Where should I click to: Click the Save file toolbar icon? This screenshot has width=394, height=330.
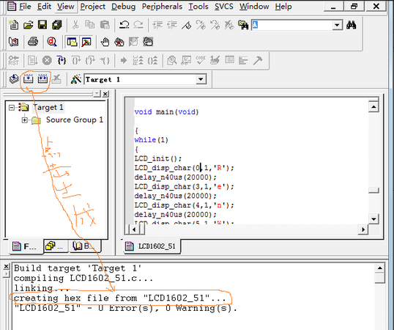(x=42, y=25)
